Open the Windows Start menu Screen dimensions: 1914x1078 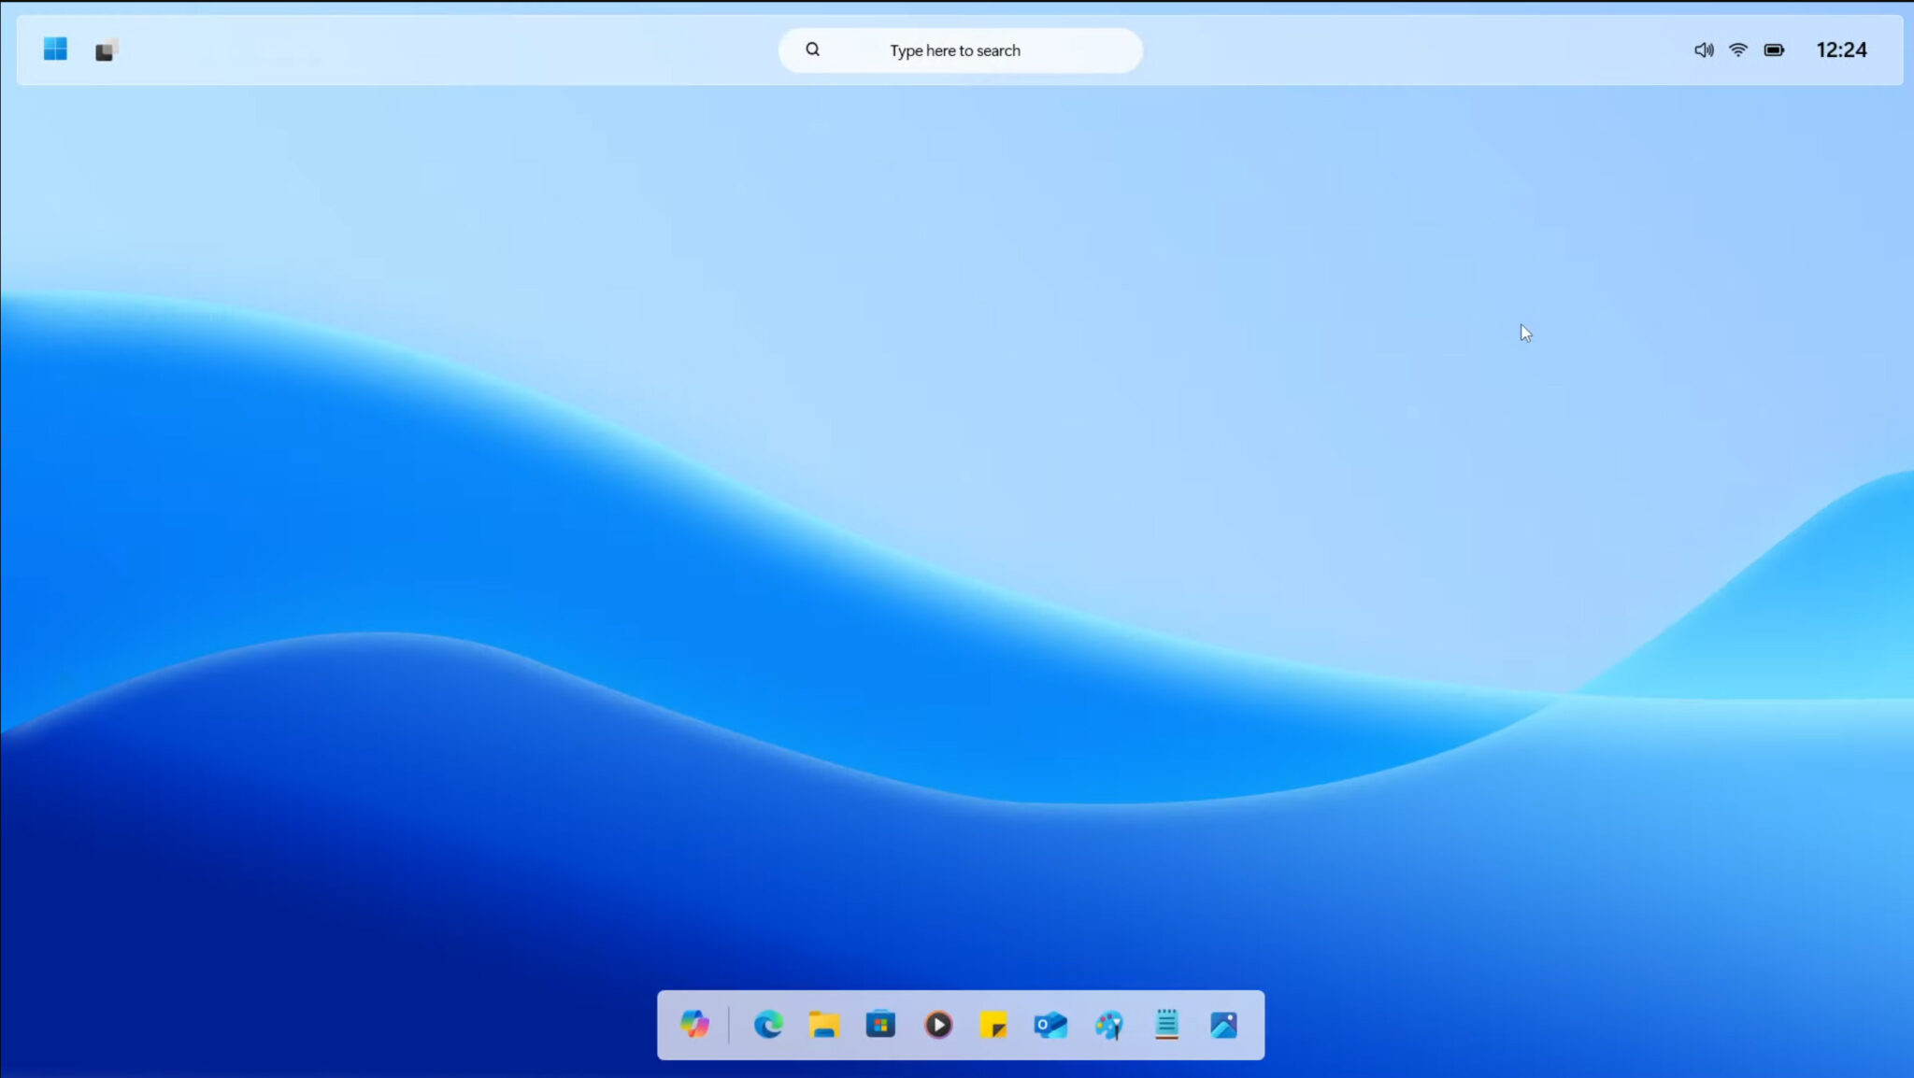pos(55,49)
